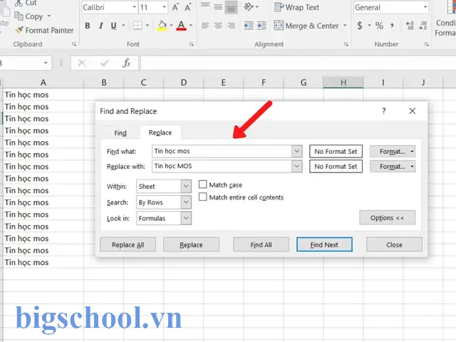Select column H header
The width and height of the screenshot is (456, 342).
(x=343, y=83)
